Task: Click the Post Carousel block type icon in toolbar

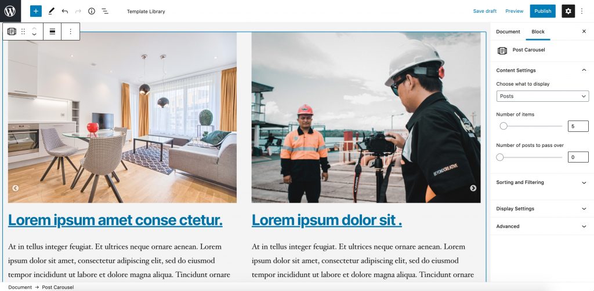Action: (12, 32)
